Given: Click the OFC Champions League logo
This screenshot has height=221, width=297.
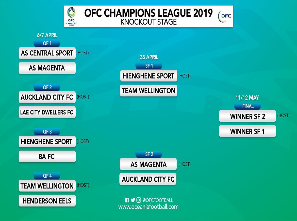Looking at the screenshot, I should [71, 16].
